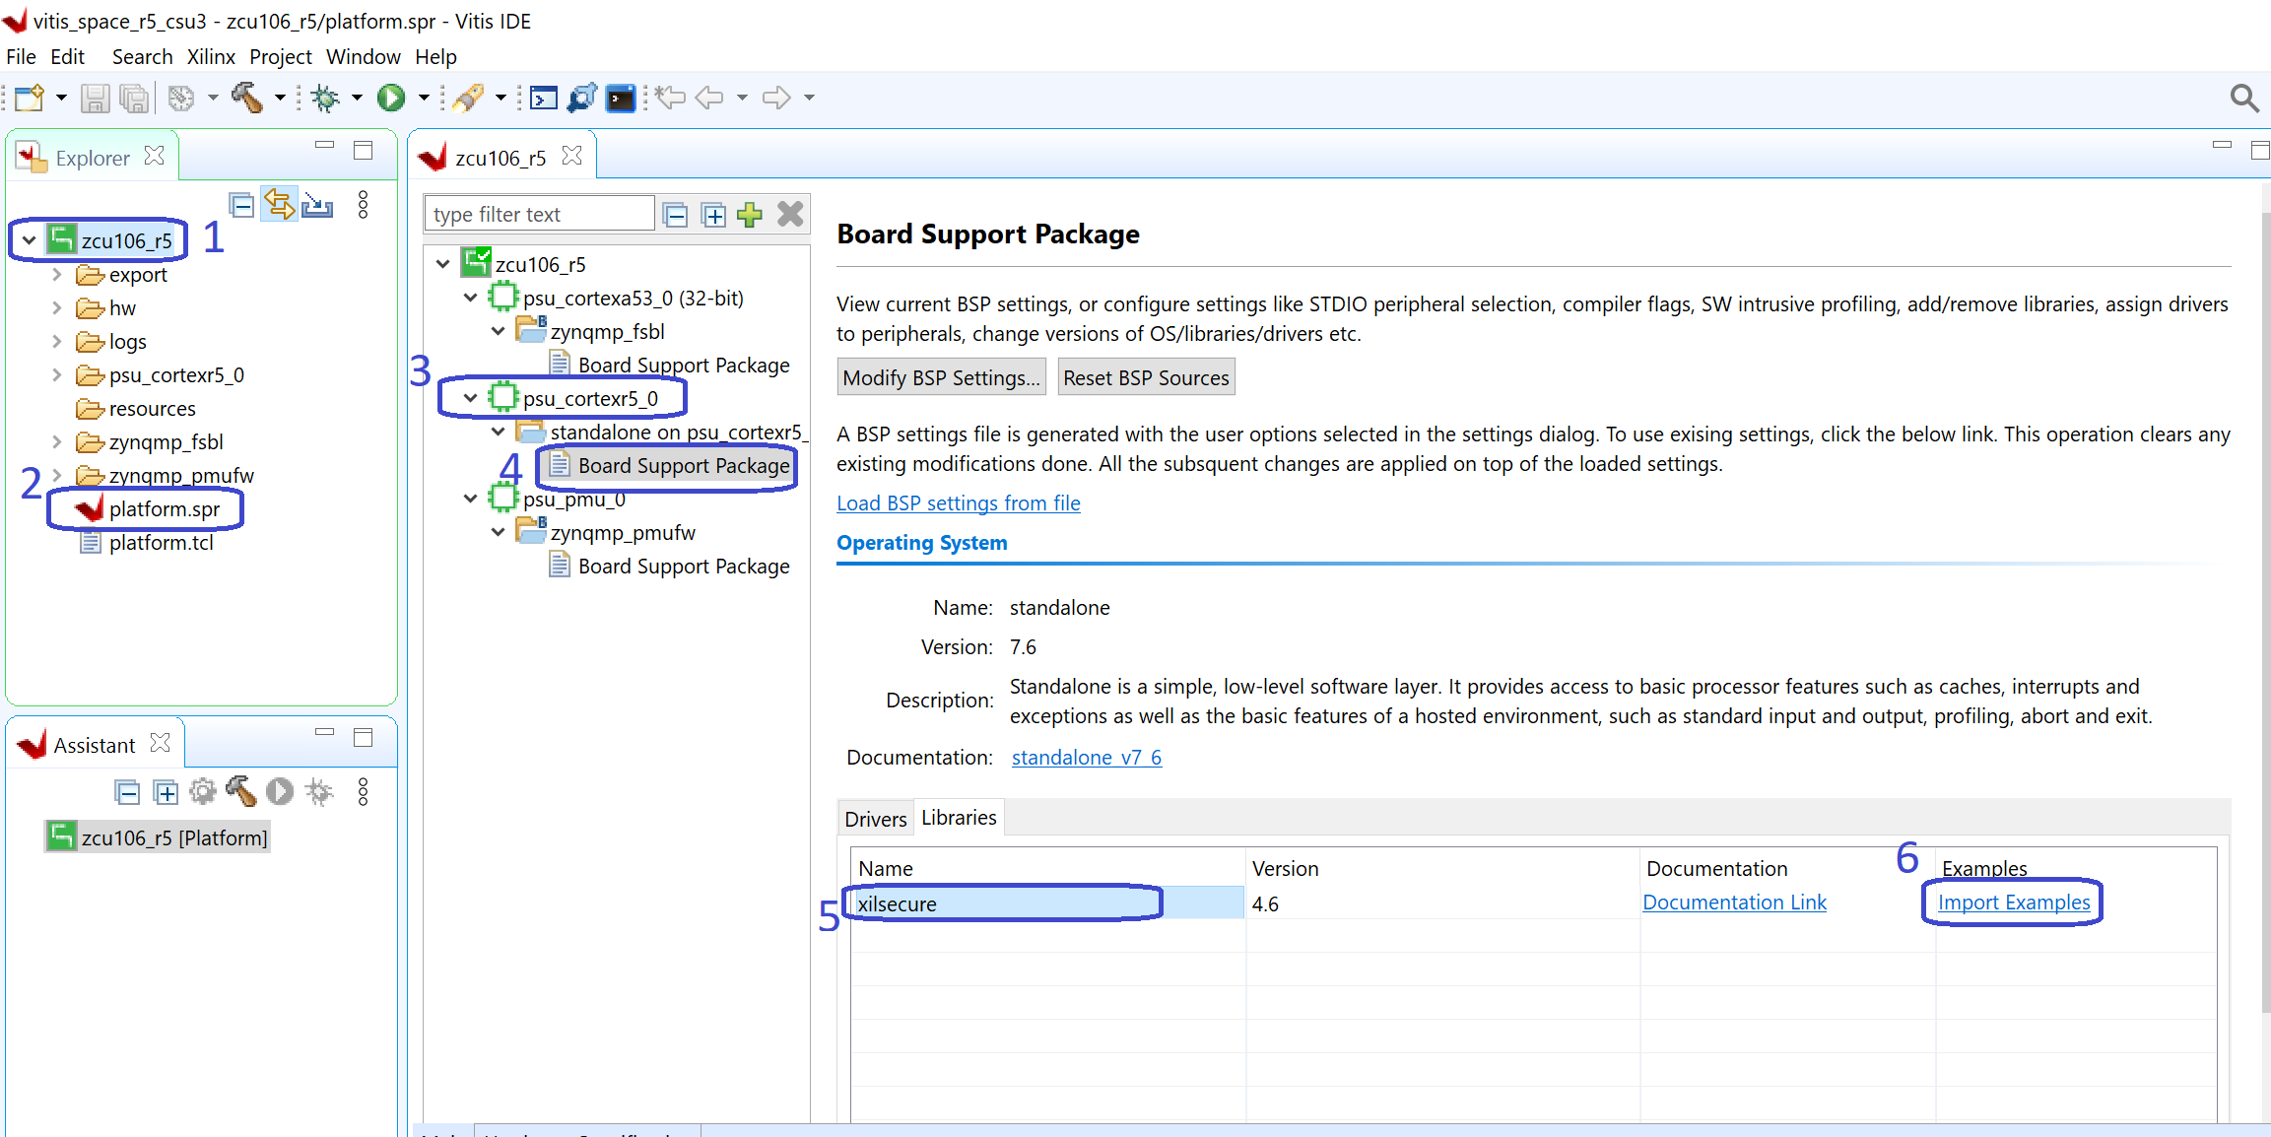The width and height of the screenshot is (2271, 1137).
Task: Toggle Link with Editor in Explorer
Action: (280, 204)
